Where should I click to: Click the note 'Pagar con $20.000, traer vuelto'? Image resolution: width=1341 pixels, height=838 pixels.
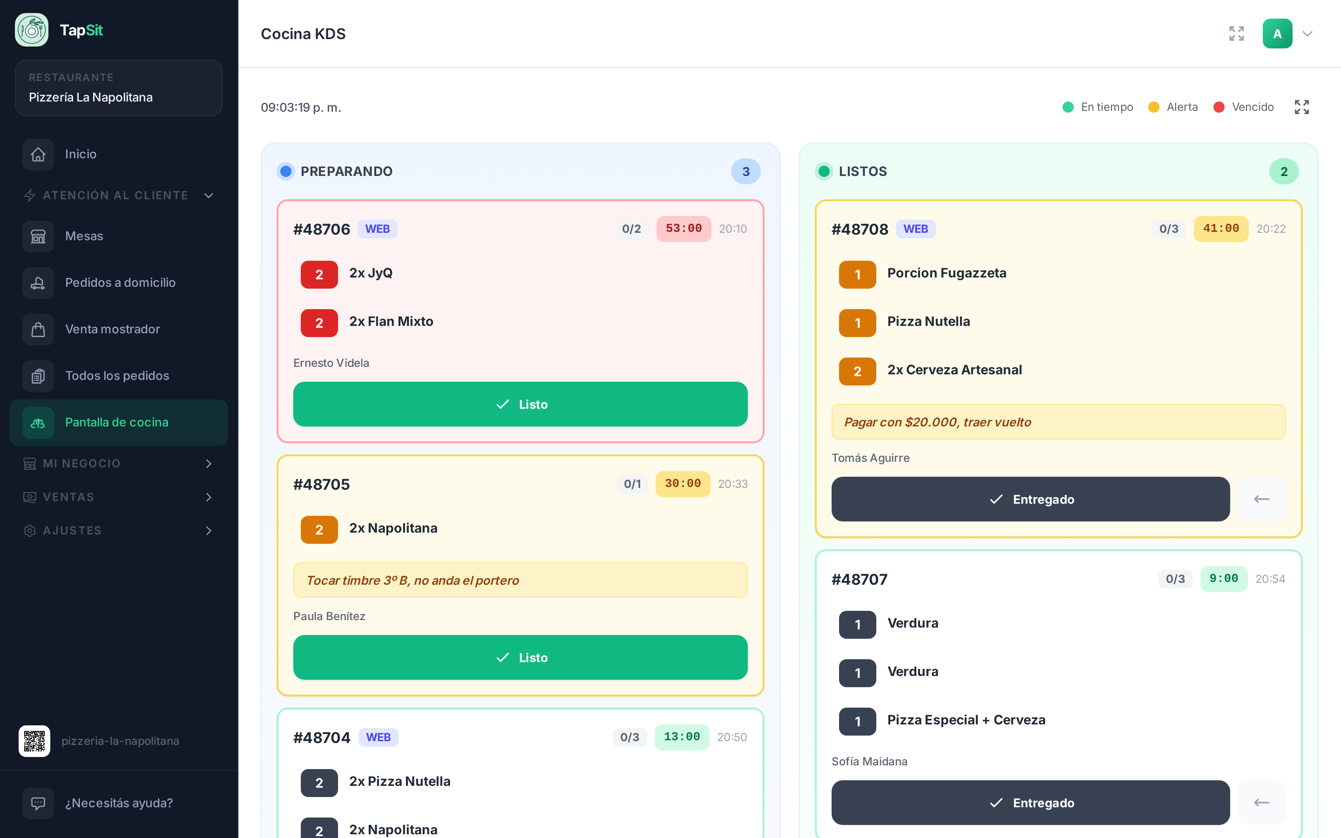(x=1058, y=422)
